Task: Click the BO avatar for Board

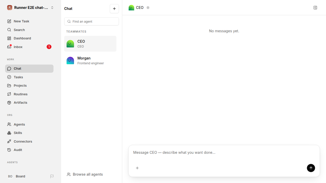Action: 10,176
